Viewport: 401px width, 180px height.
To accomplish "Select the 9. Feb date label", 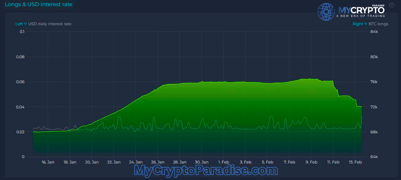I will tap(311, 162).
